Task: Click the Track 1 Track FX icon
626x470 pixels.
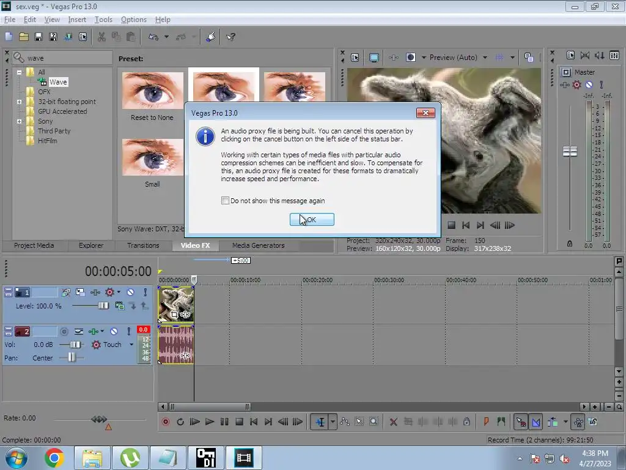Action: (x=95, y=292)
